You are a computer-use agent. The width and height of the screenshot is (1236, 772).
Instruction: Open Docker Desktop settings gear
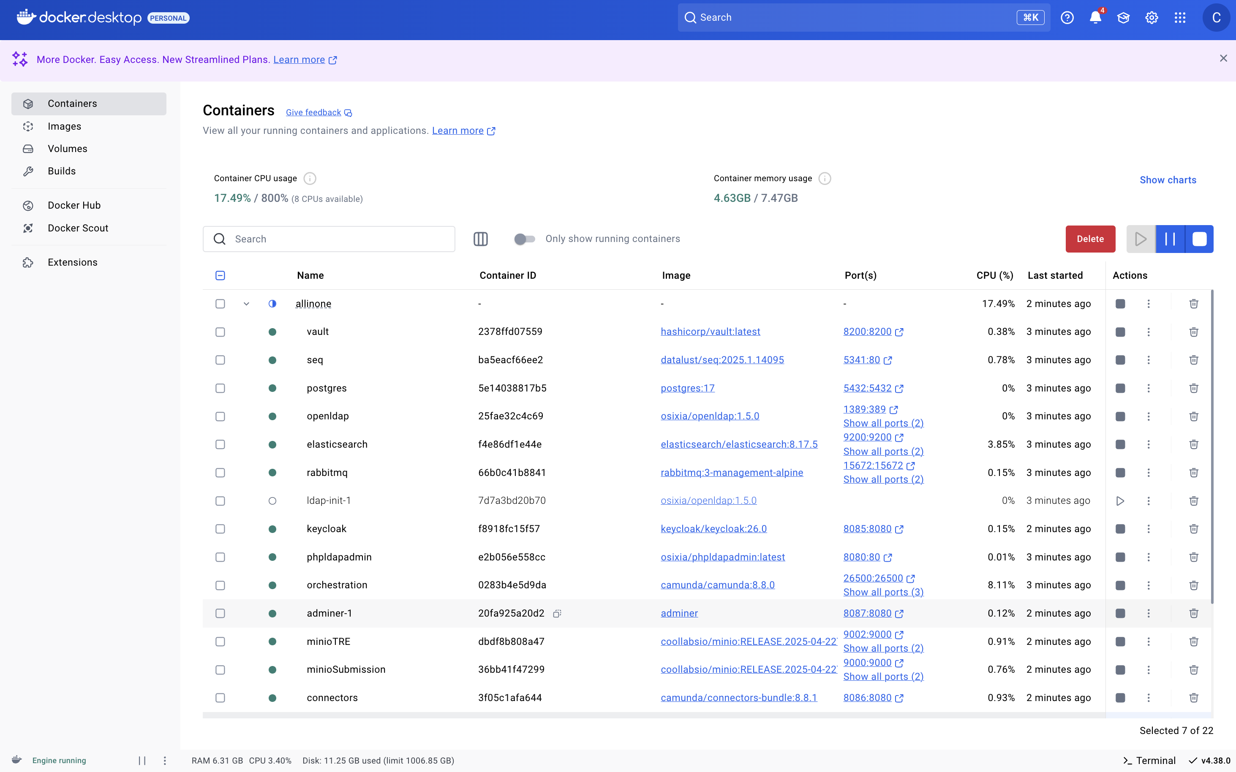tap(1151, 18)
